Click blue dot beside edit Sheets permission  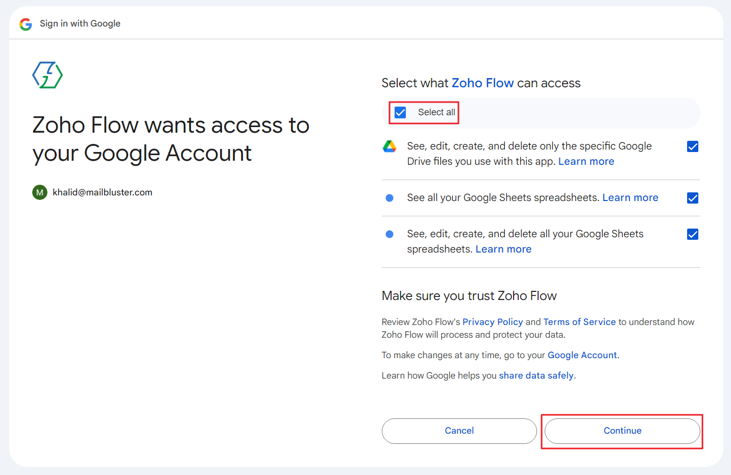389,234
